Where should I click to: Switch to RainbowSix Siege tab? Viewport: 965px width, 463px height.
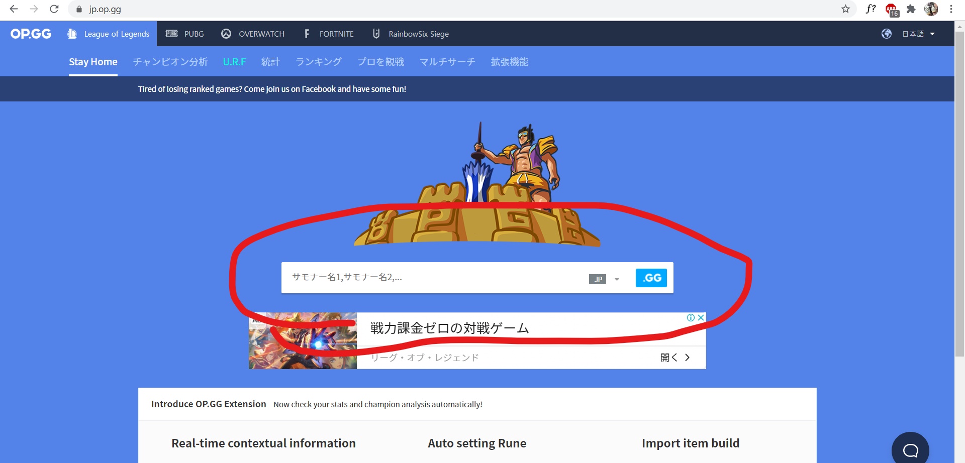pyautogui.click(x=411, y=34)
